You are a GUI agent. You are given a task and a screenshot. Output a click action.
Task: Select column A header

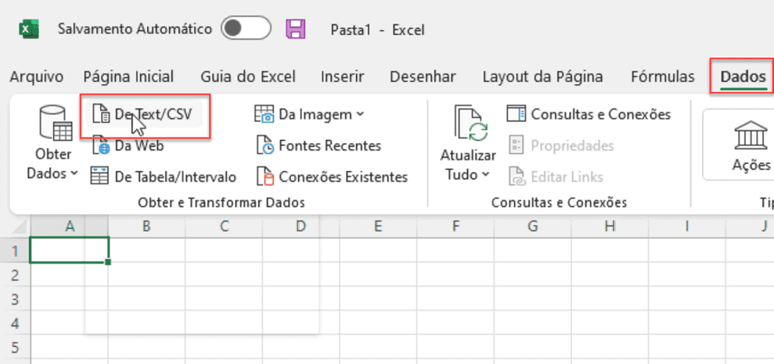tap(70, 227)
